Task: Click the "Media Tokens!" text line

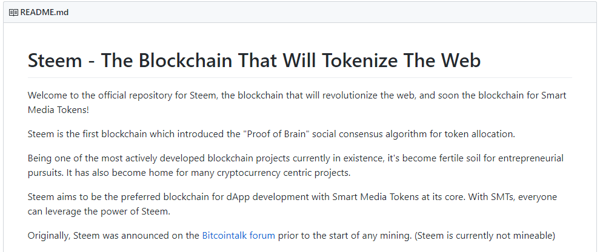Action: click(58, 110)
